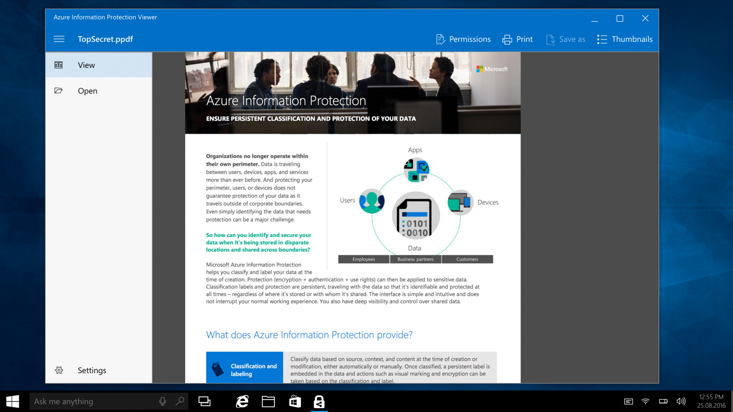Open File Explorer from the taskbar
Viewport: 733px width, 412px height.
[x=268, y=401]
